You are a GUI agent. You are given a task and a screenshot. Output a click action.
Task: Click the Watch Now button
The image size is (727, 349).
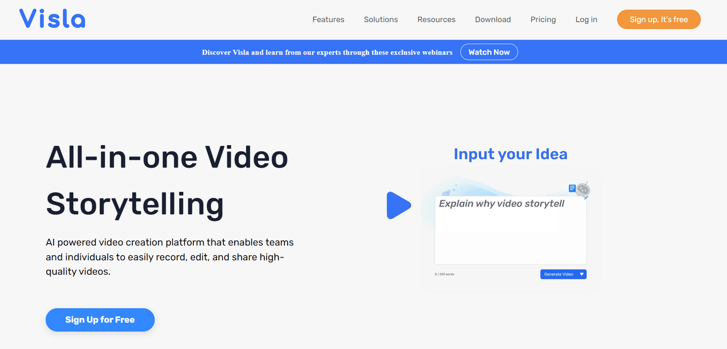[489, 52]
